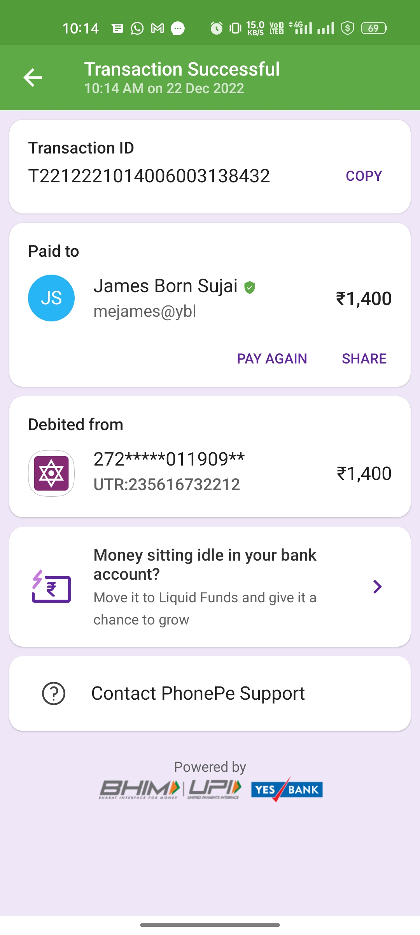The image size is (420, 935).
Task: Tap the green verified shield badge
Action: point(250,288)
